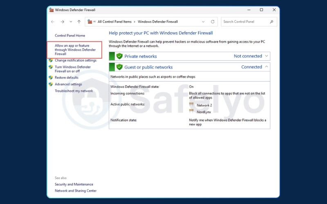Open Advanced settings
The image size is (327, 204).
coord(68,84)
